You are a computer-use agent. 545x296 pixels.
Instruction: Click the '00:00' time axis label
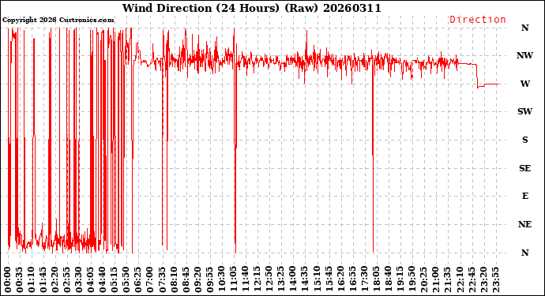[8, 280]
